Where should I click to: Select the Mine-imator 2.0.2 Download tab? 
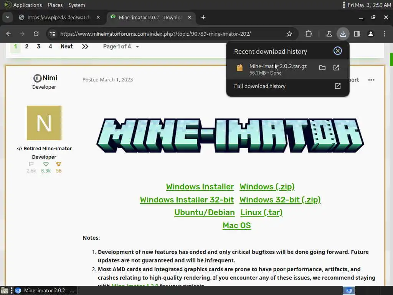point(150,17)
